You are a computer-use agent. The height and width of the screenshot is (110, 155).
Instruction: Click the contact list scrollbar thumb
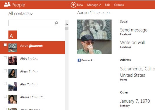[x=67, y=29]
